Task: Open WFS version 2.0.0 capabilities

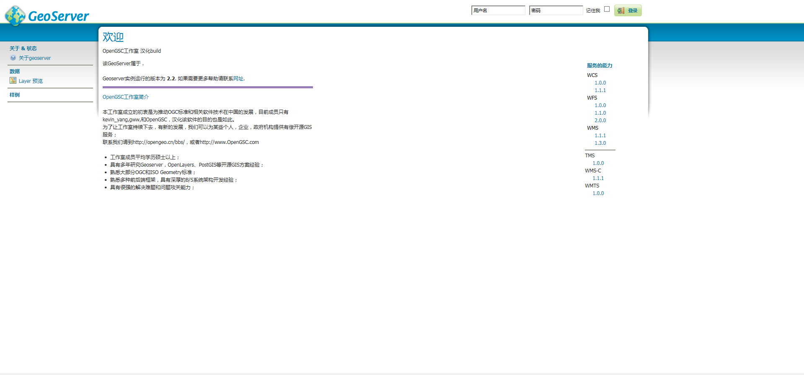Action: pyautogui.click(x=600, y=121)
